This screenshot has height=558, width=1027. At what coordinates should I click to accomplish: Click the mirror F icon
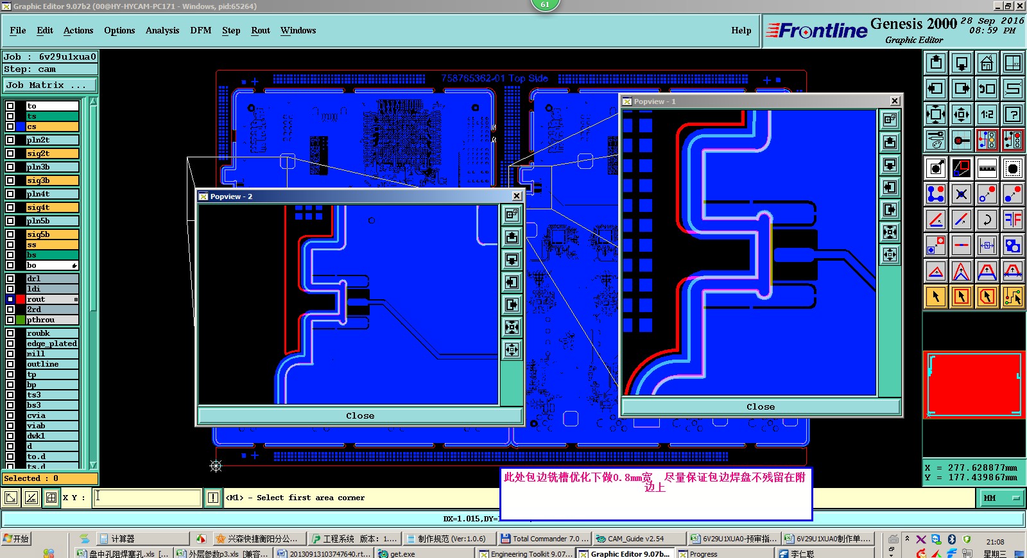pos(1013,220)
